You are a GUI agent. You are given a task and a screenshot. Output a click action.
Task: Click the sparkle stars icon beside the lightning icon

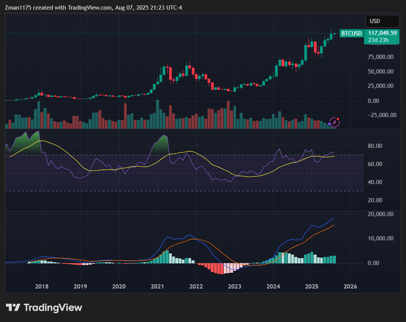[329, 124]
